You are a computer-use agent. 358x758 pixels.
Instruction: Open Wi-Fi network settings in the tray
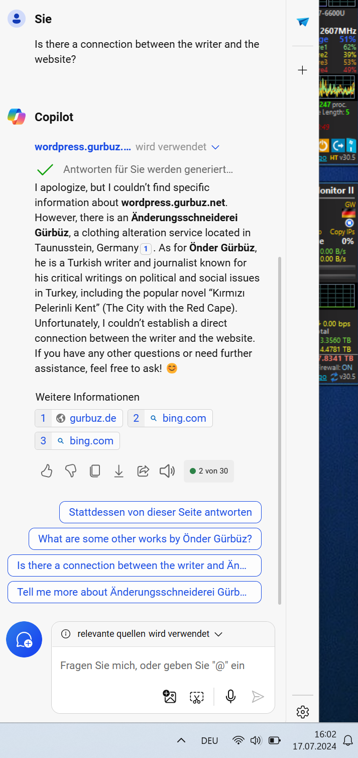pyautogui.click(x=238, y=740)
